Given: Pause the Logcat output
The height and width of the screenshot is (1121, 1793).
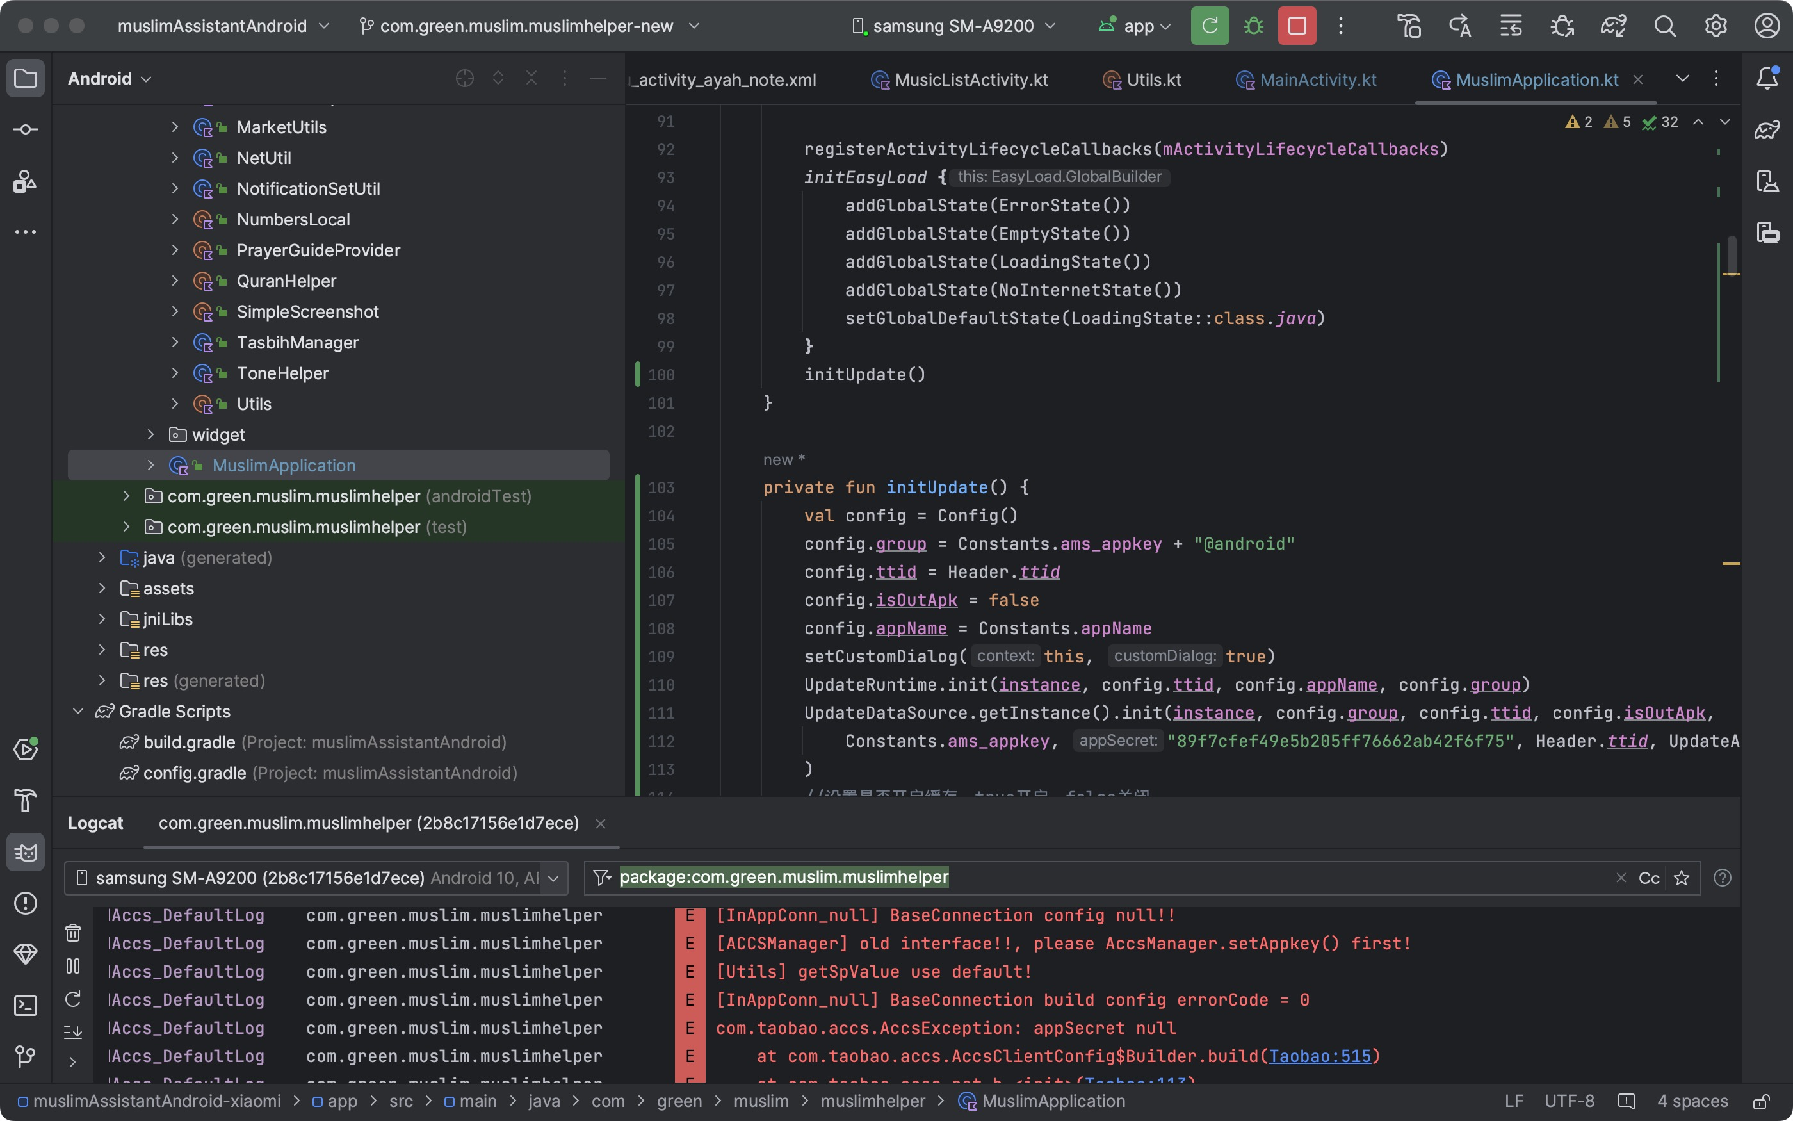Looking at the screenshot, I should [x=72, y=966].
